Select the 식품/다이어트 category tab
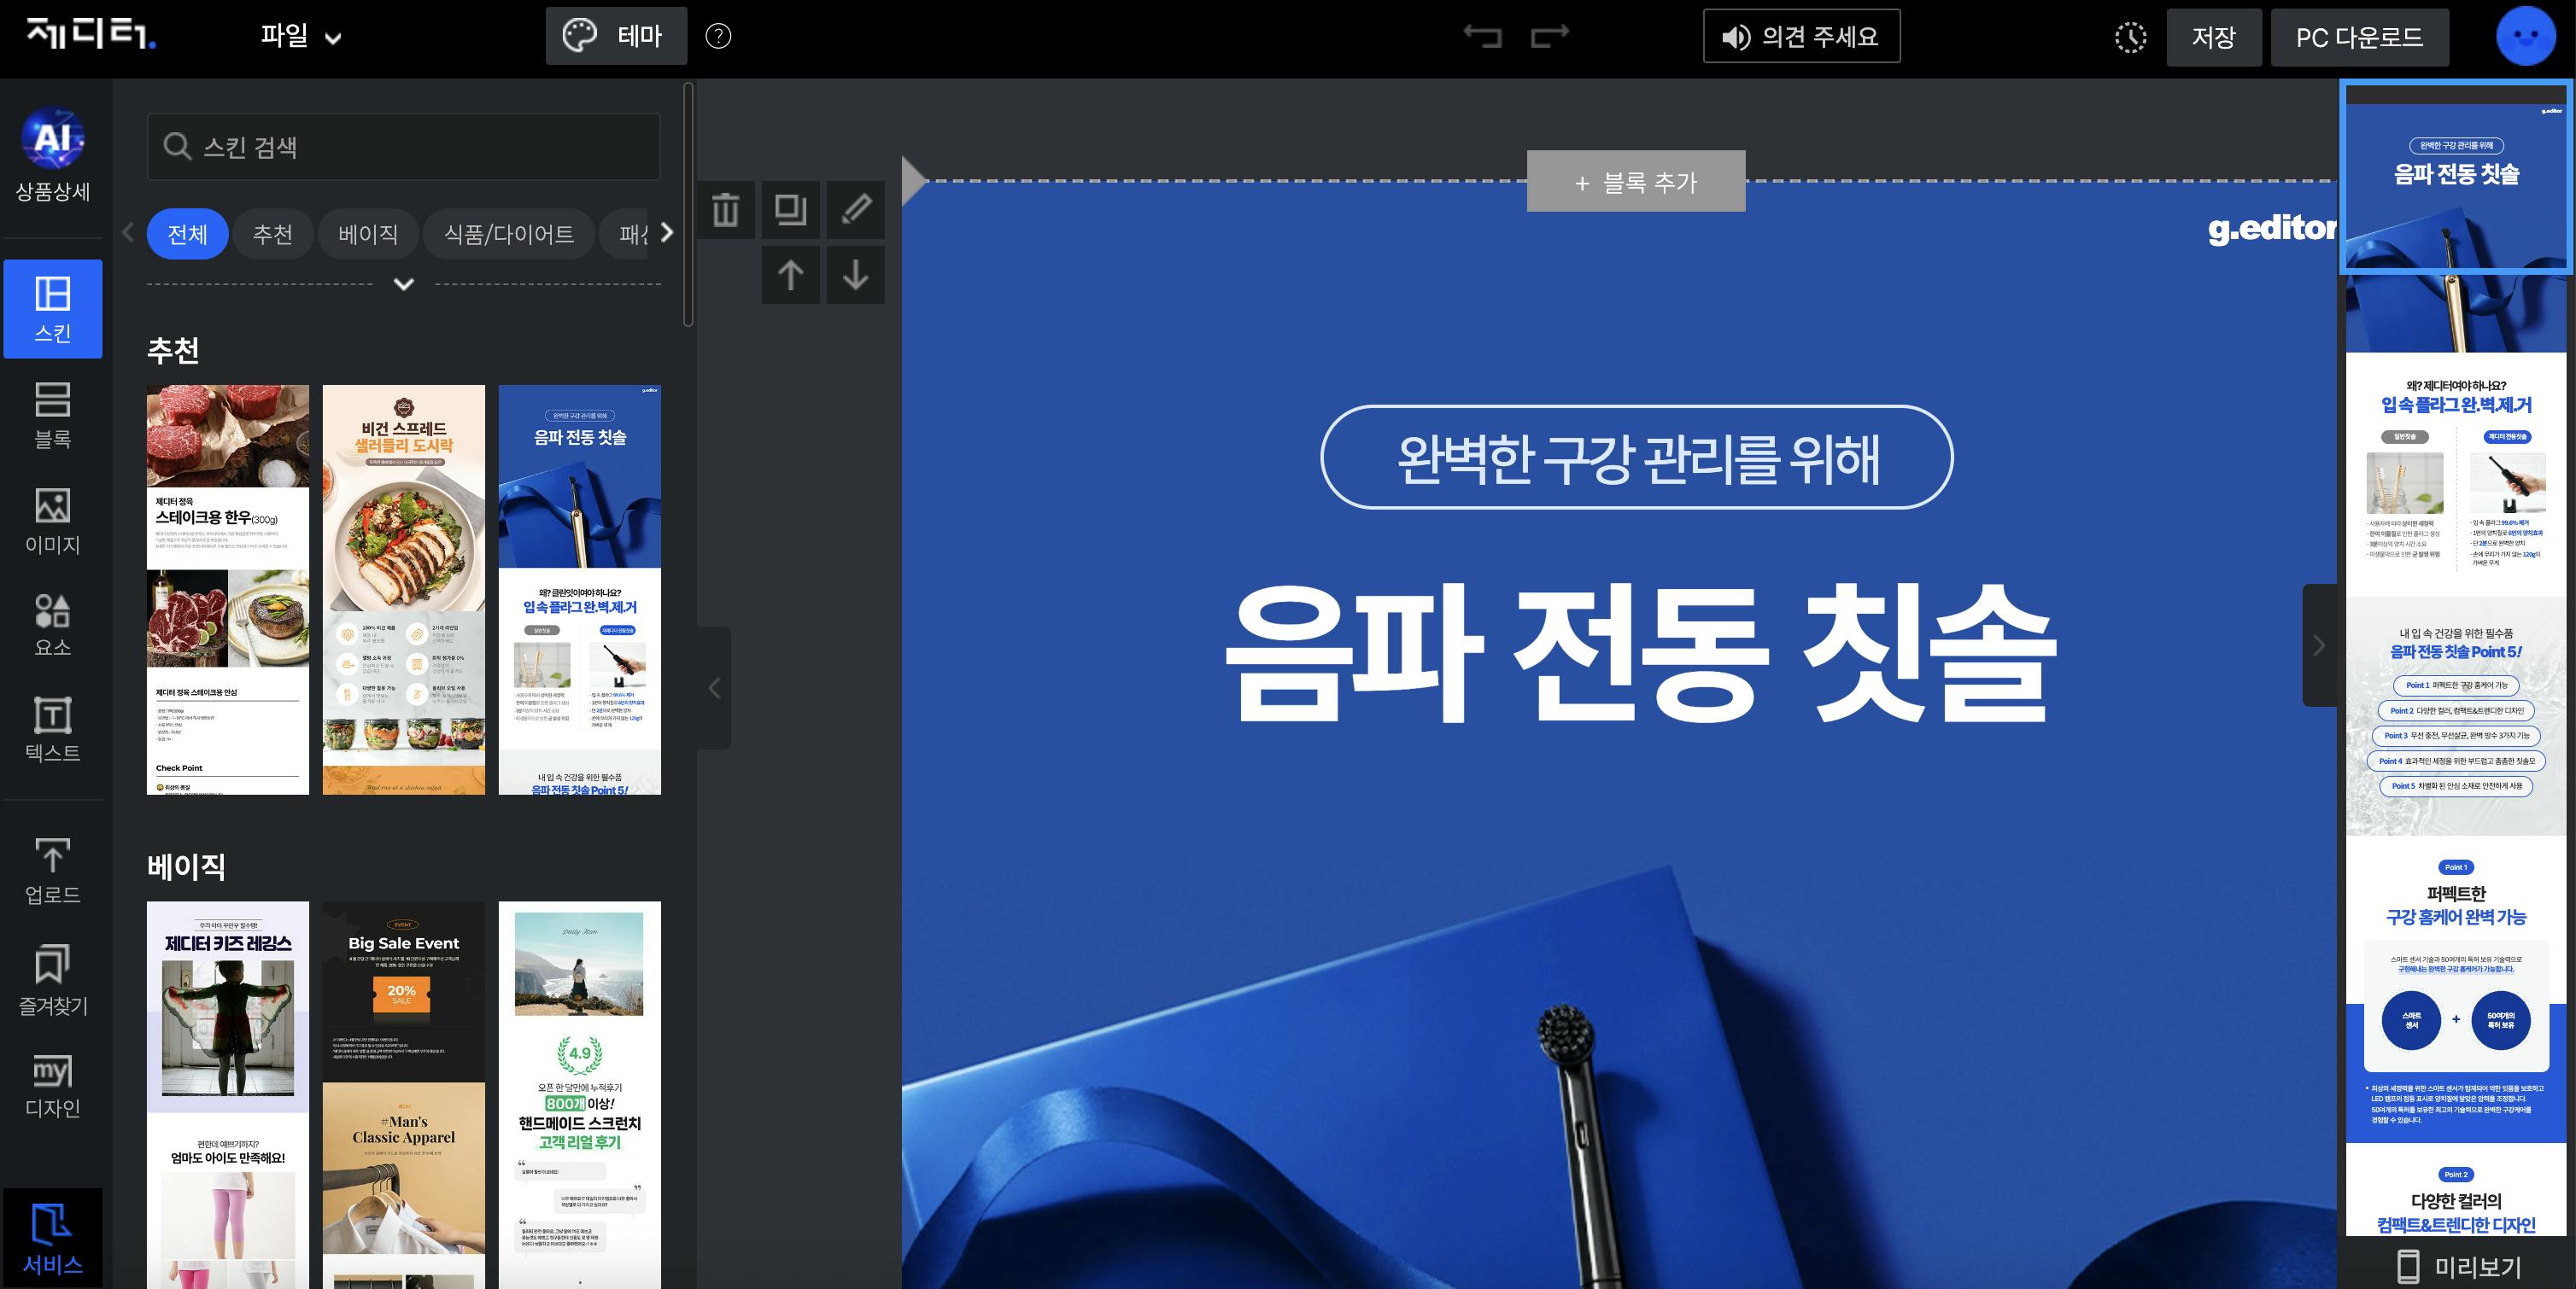Viewport: 2576px width, 1289px height. 508,234
